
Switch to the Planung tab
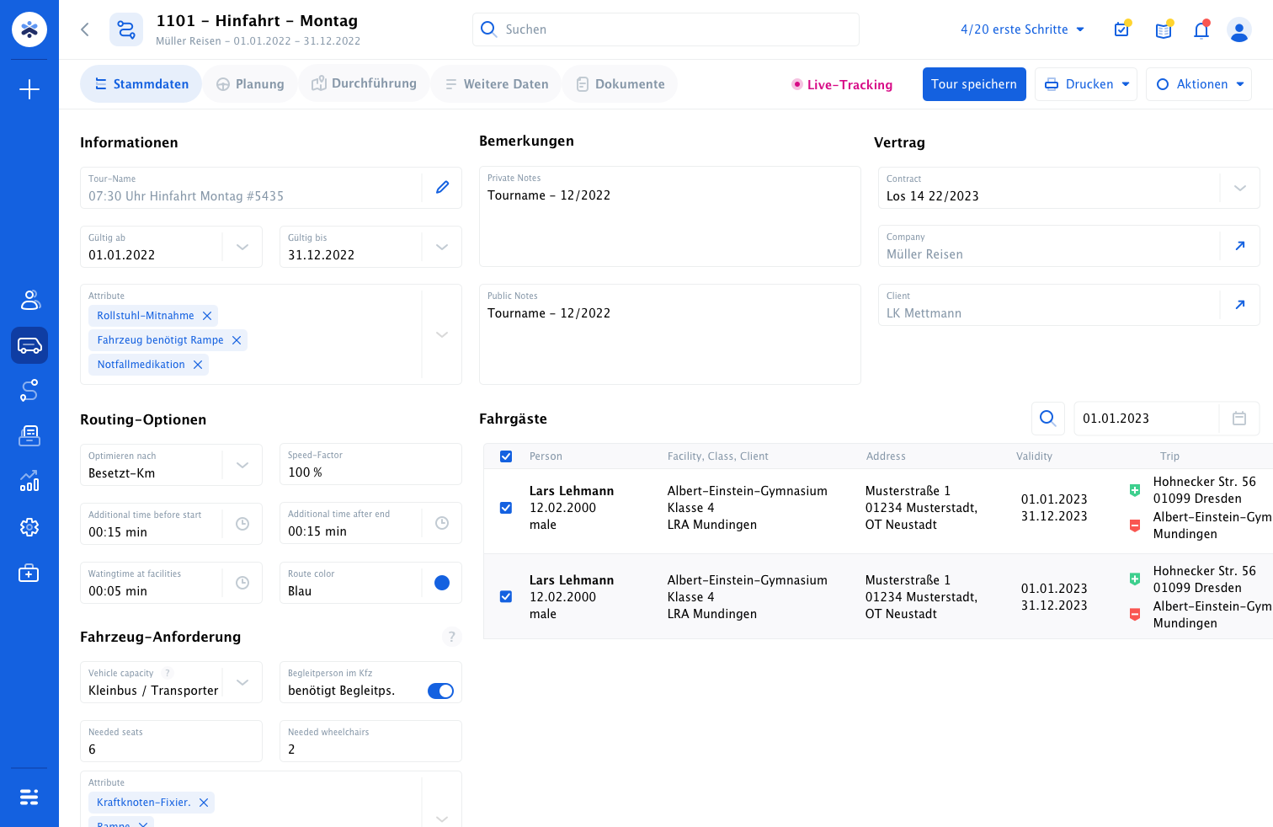pyautogui.click(x=250, y=84)
